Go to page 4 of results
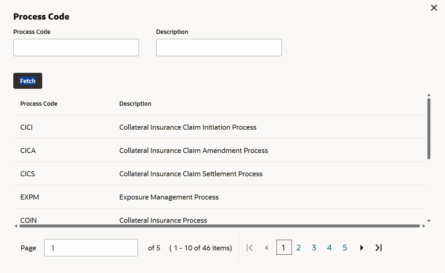 [x=329, y=248]
